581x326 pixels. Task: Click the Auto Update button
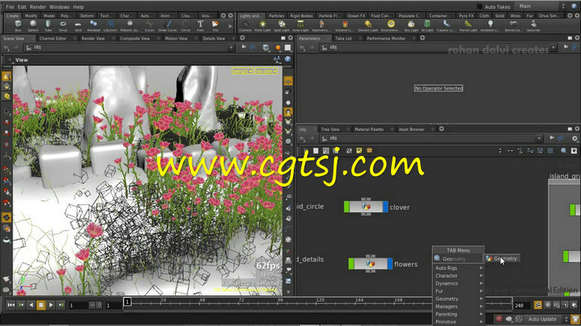(542, 319)
